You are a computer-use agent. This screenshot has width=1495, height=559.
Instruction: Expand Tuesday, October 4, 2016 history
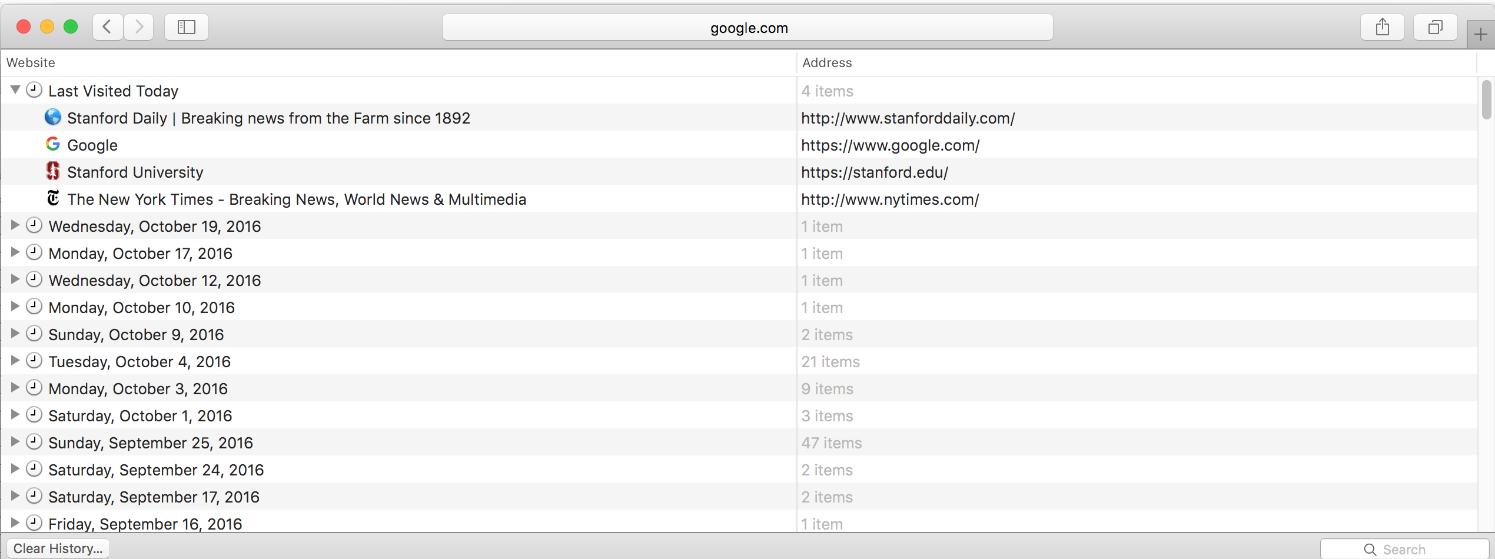click(15, 361)
